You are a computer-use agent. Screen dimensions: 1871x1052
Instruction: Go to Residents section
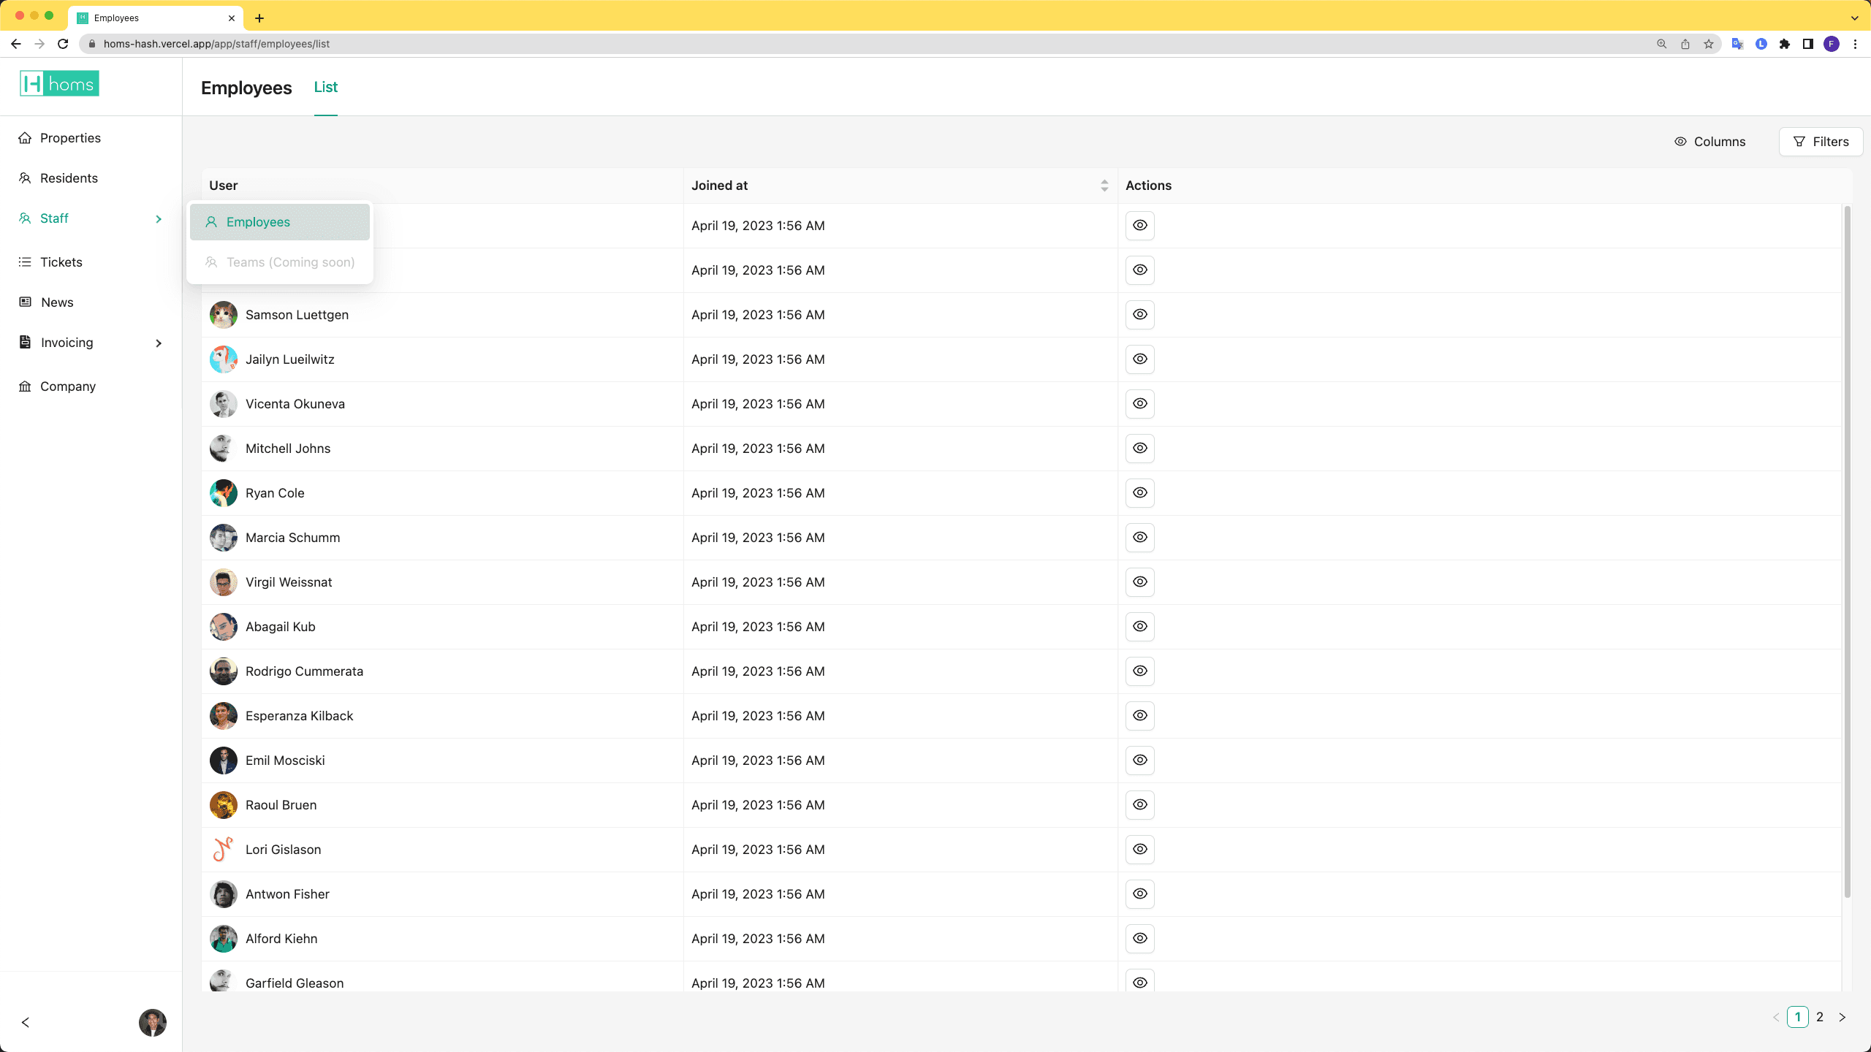pyautogui.click(x=69, y=178)
